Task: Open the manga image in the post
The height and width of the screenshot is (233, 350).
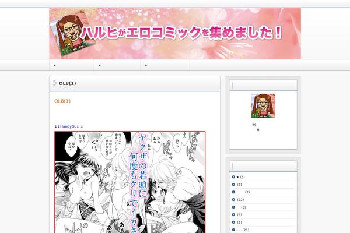Action: pos(130,182)
